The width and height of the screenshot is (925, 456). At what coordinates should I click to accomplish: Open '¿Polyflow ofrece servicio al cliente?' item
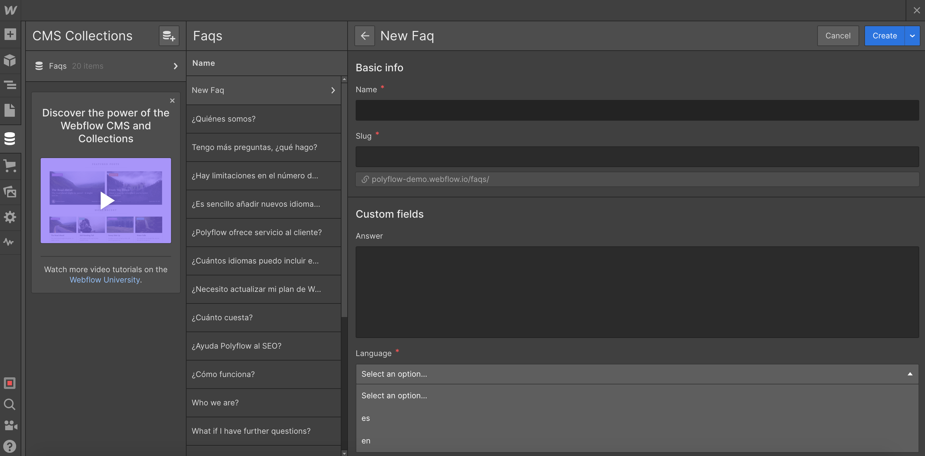click(x=264, y=232)
